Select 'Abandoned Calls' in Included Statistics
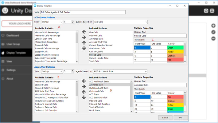 [97, 48]
